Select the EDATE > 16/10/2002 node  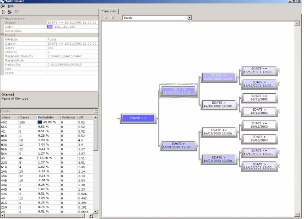click(219, 104)
